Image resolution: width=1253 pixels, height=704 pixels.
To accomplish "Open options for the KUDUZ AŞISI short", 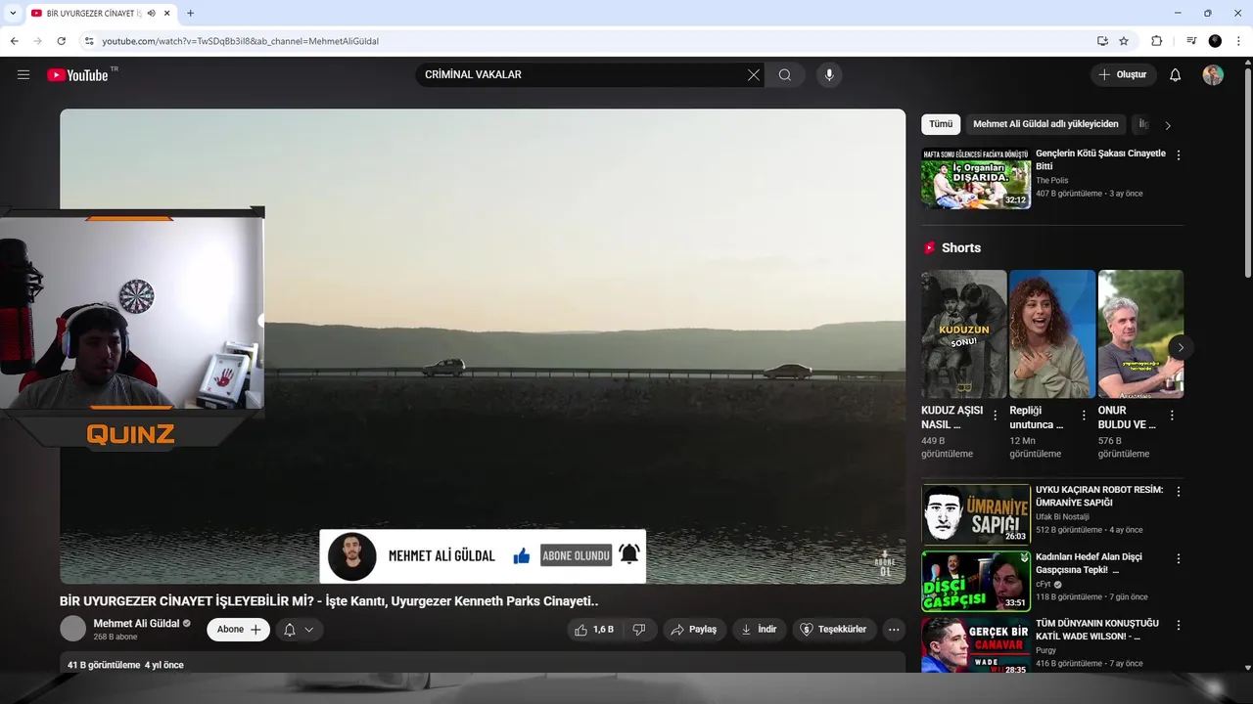I will click(x=996, y=416).
